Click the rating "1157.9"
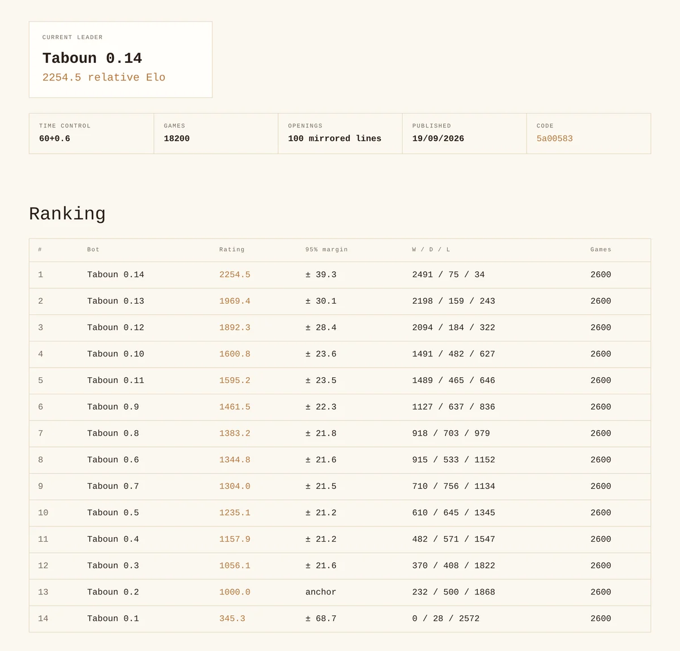This screenshot has width=680, height=651. (x=235, y=539)
